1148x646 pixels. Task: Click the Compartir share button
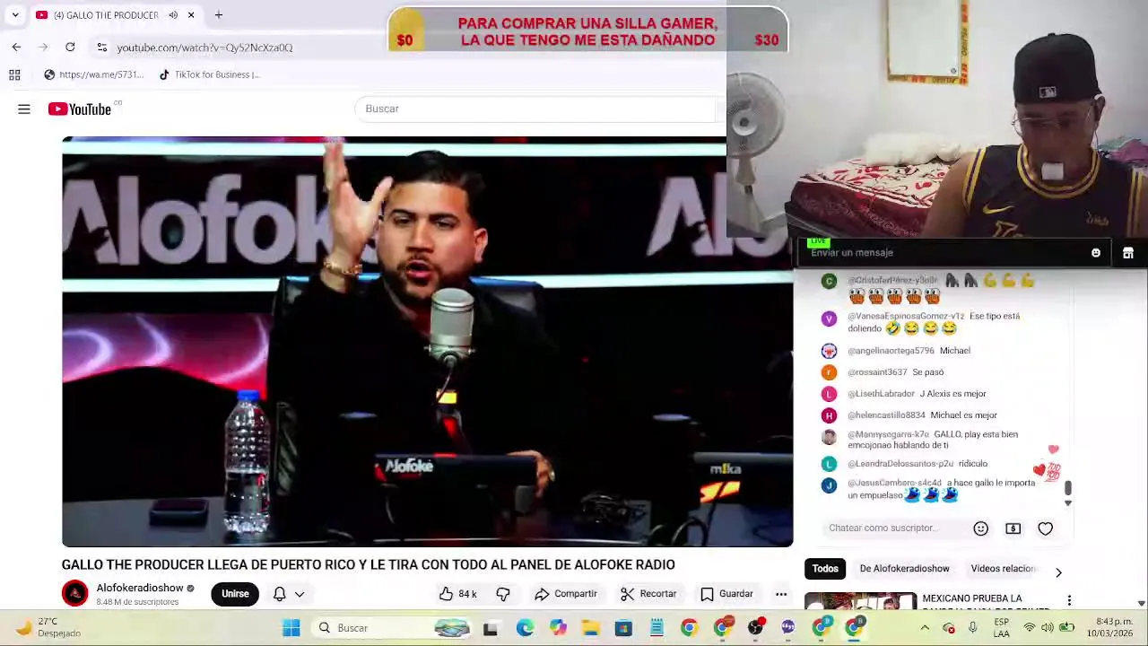[x=566, y=594]
